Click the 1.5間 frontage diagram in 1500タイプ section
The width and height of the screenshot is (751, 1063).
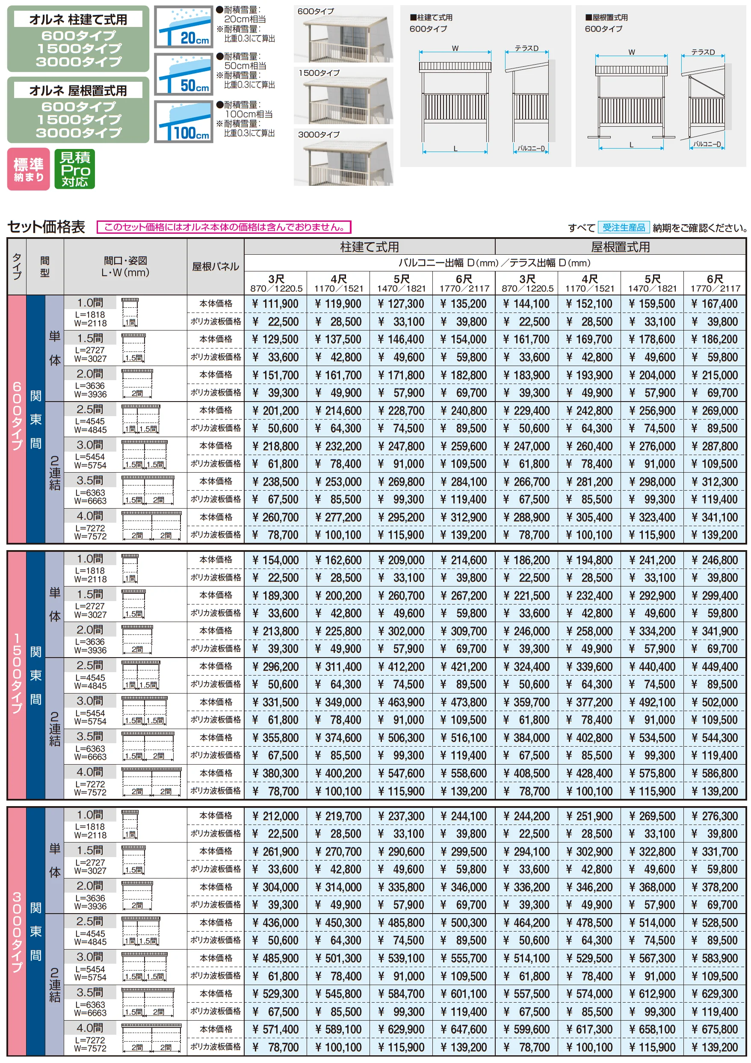click(x=133, y=604)
